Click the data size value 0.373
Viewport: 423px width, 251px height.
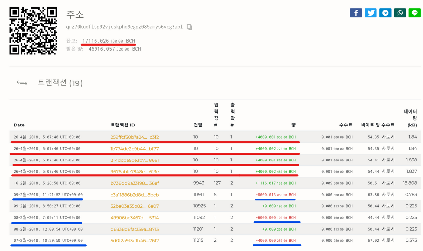pyautogui.click(x=411, y=240)
